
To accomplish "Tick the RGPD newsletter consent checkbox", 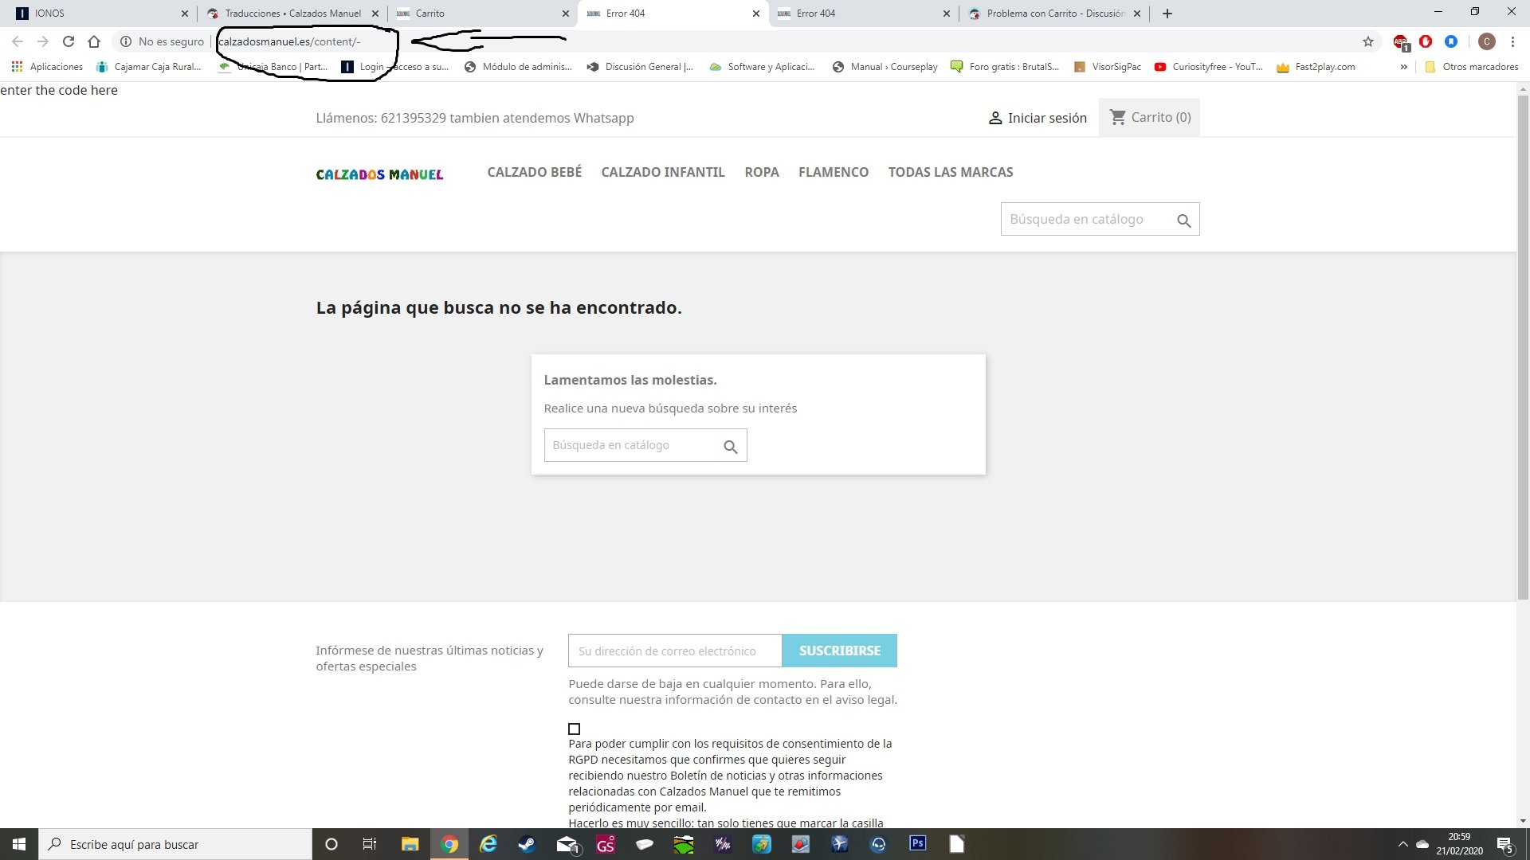I will click(x=574, y=729).
